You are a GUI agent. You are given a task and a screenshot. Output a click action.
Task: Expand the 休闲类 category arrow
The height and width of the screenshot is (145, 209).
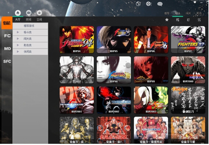click(x=18, y=52)
